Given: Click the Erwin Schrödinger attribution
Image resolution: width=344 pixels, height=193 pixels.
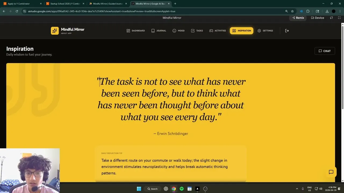Looking at the screenshot, I should tap(171, 133).
